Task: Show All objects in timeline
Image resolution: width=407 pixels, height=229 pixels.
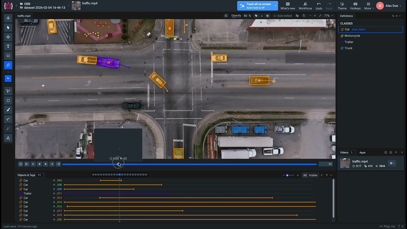Action: pyautogui.click(x=305, y=175)
